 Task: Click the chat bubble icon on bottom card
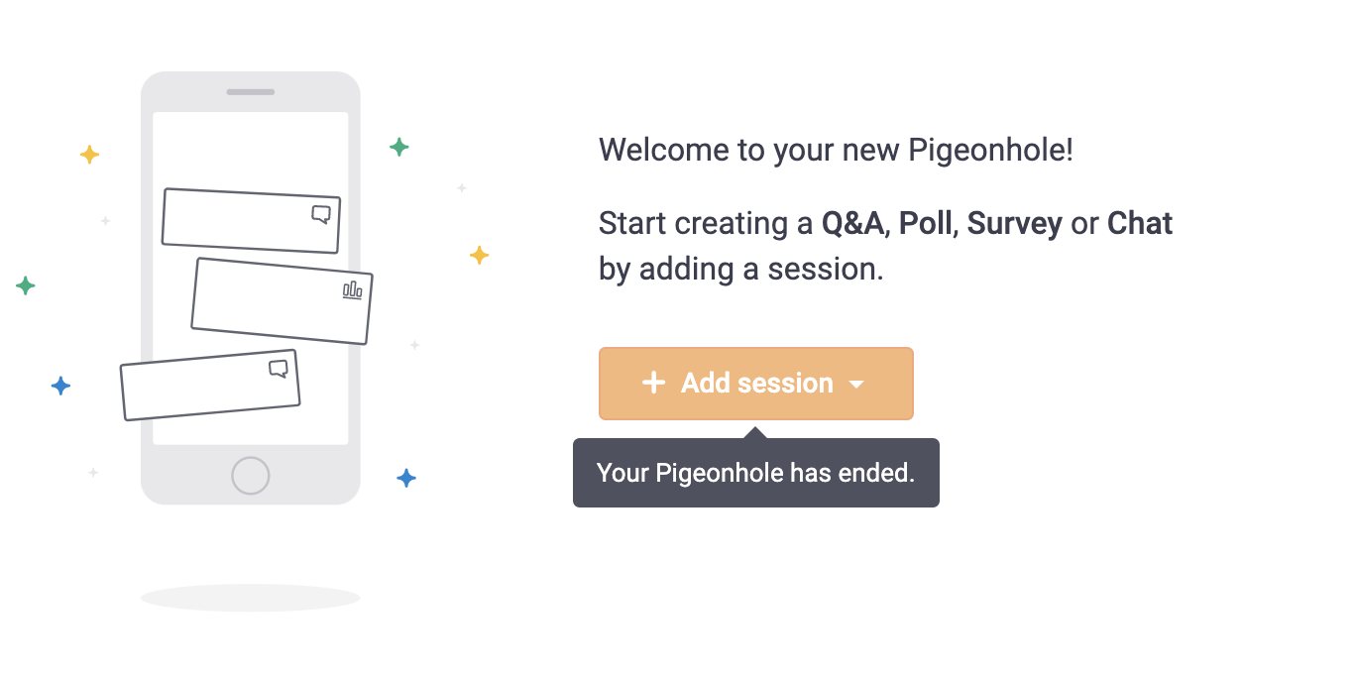tap(279, 369)
